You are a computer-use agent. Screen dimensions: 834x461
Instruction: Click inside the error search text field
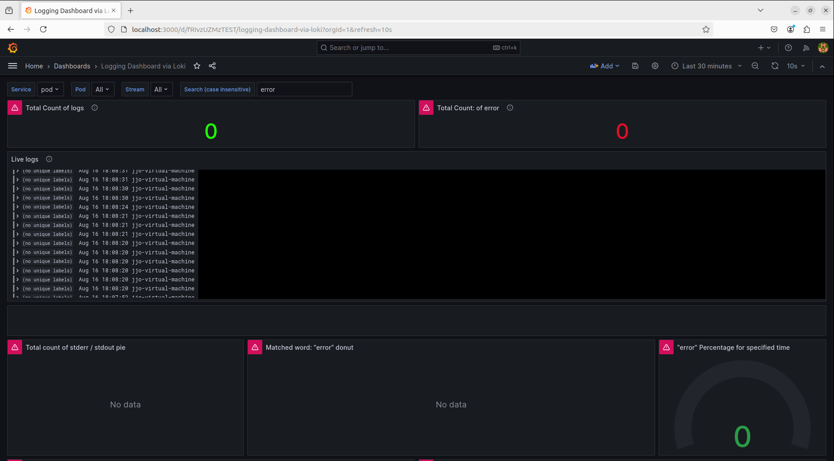point(304,89)
